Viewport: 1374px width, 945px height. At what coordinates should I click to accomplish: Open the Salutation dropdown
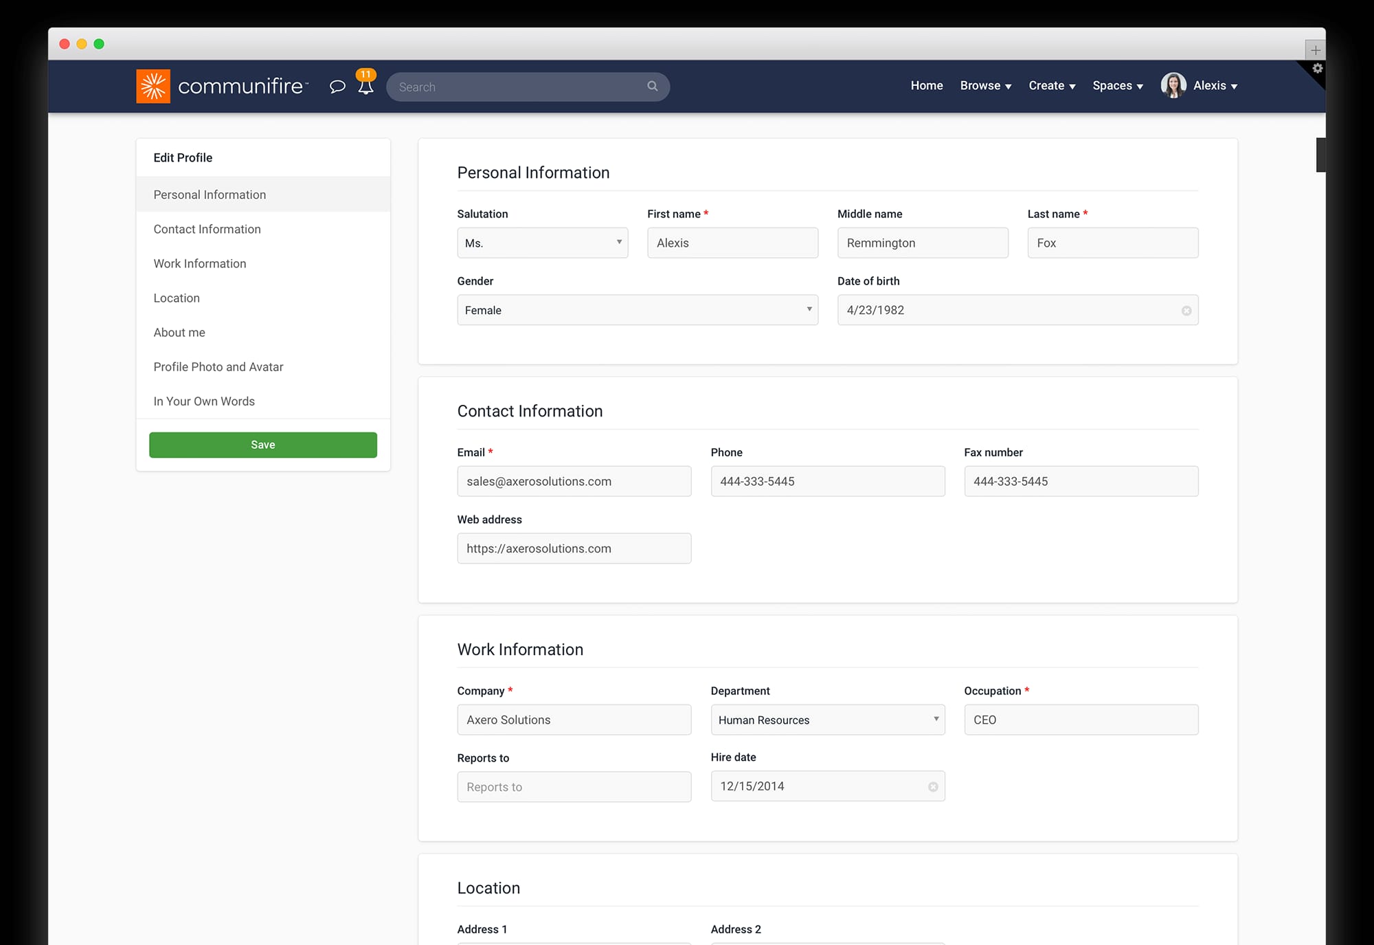(542, 243)
